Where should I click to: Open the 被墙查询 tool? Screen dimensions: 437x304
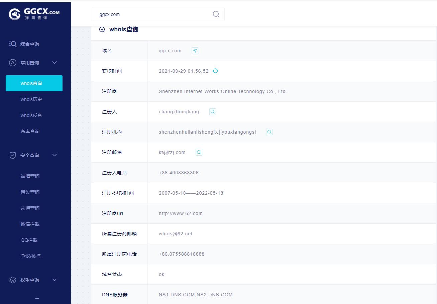coord(30,176)
